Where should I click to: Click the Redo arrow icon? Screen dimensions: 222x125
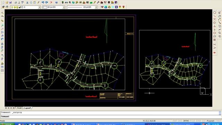pos(46,2)
